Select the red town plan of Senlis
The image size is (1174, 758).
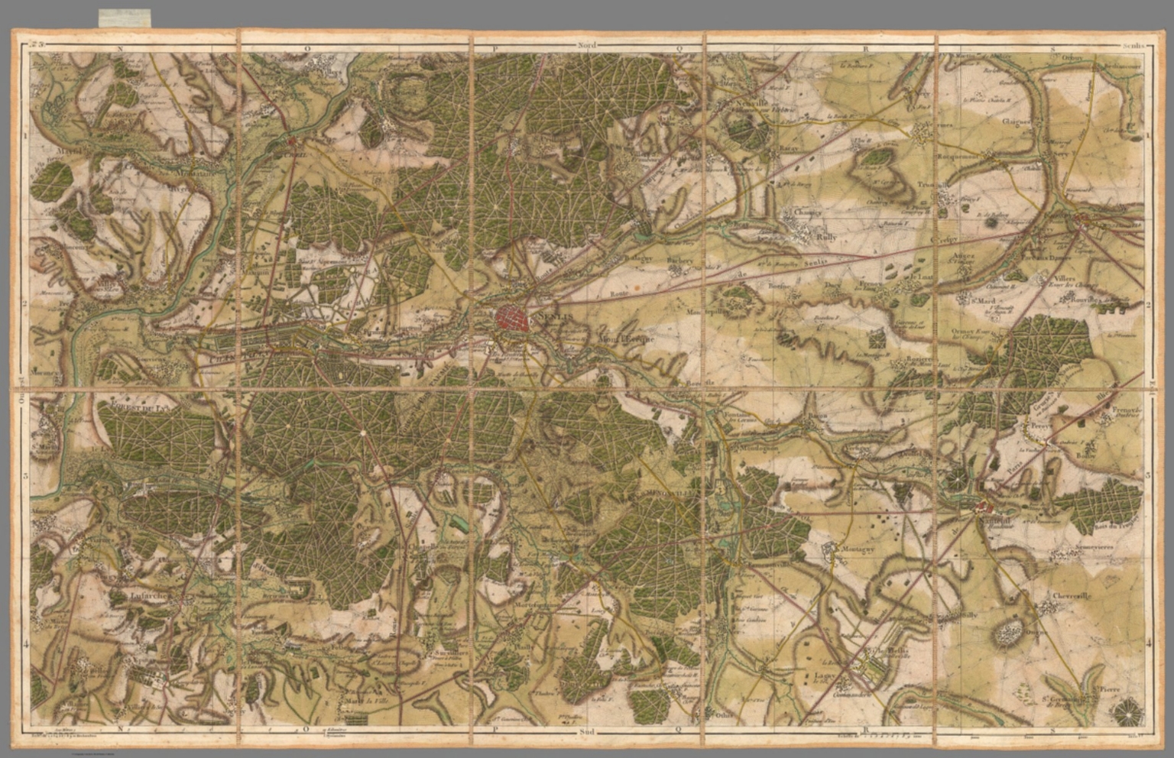511,317
